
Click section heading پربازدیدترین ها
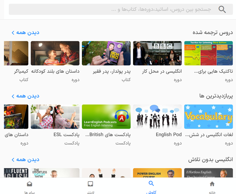216,96
